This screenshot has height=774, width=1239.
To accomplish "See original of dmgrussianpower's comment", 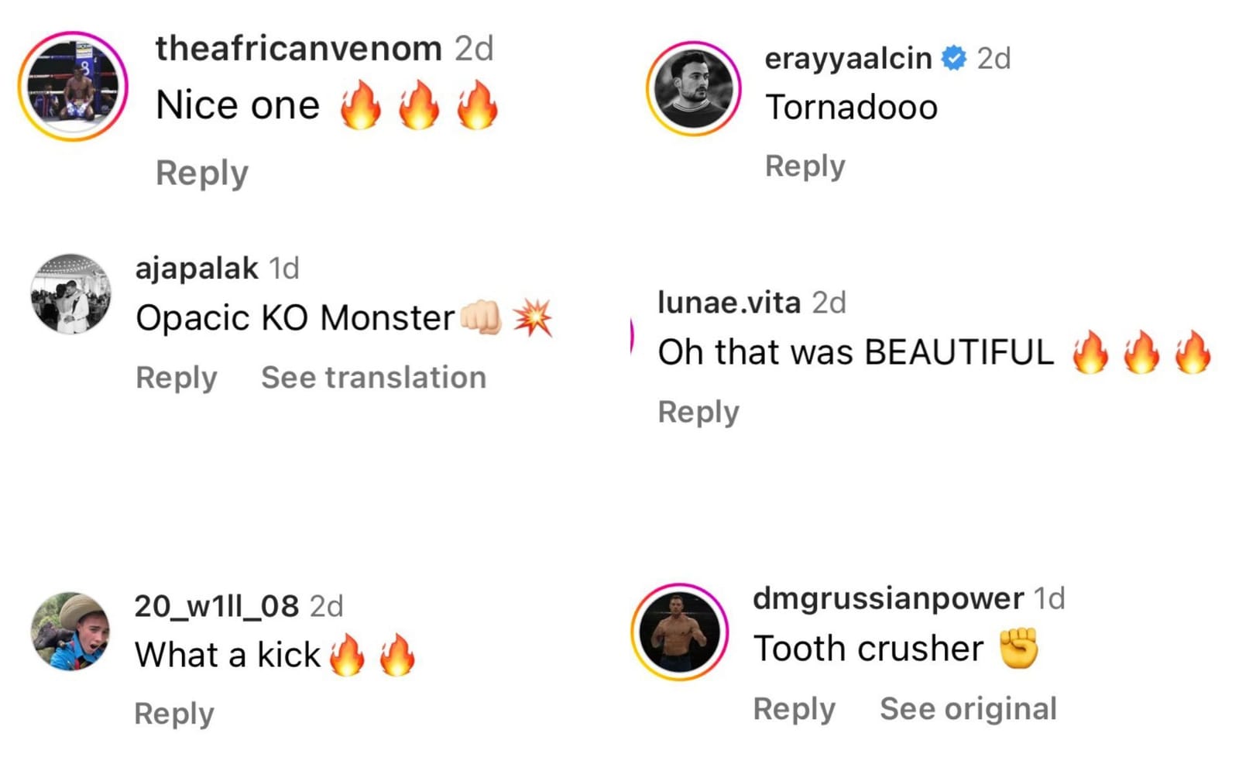I will pos(968,709).
